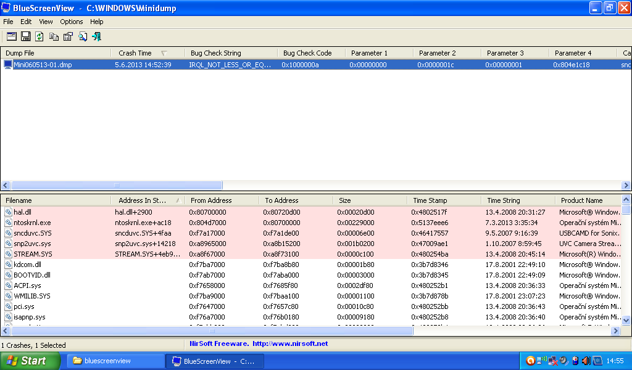Click the orange speaker volume tray icon
The width and height of the screenshot is (632, 370).
[x=586, y=361]
